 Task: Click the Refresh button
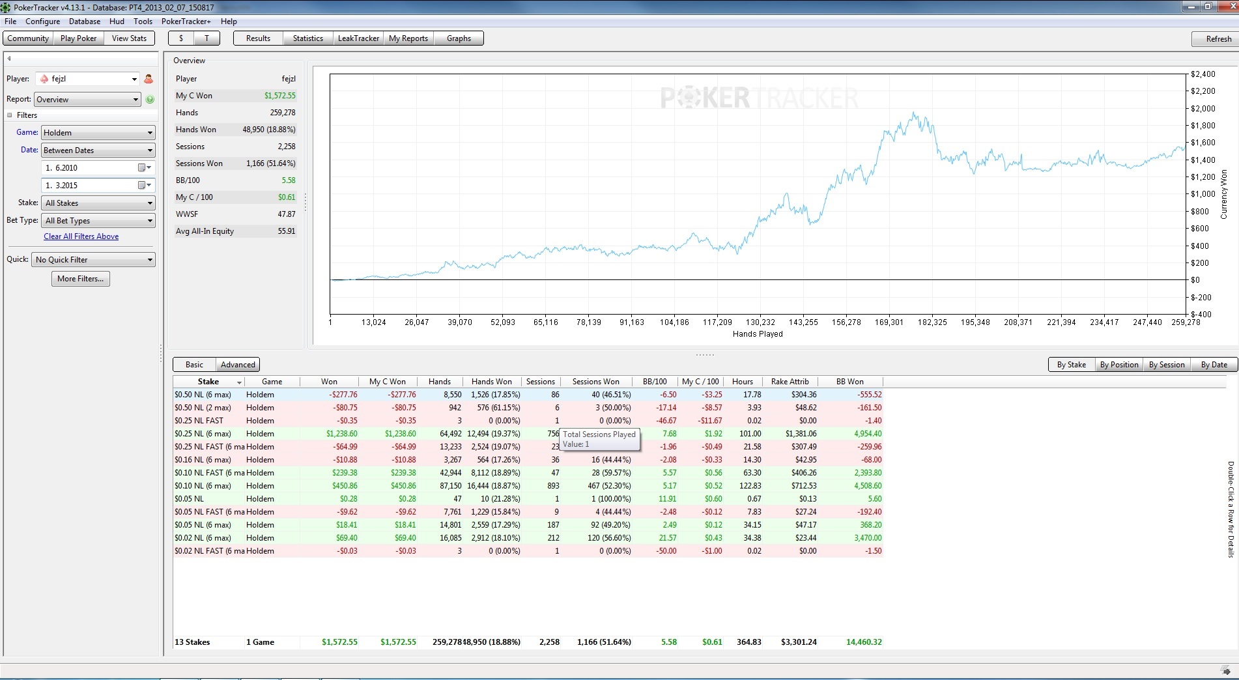[x=1215, y=39]
